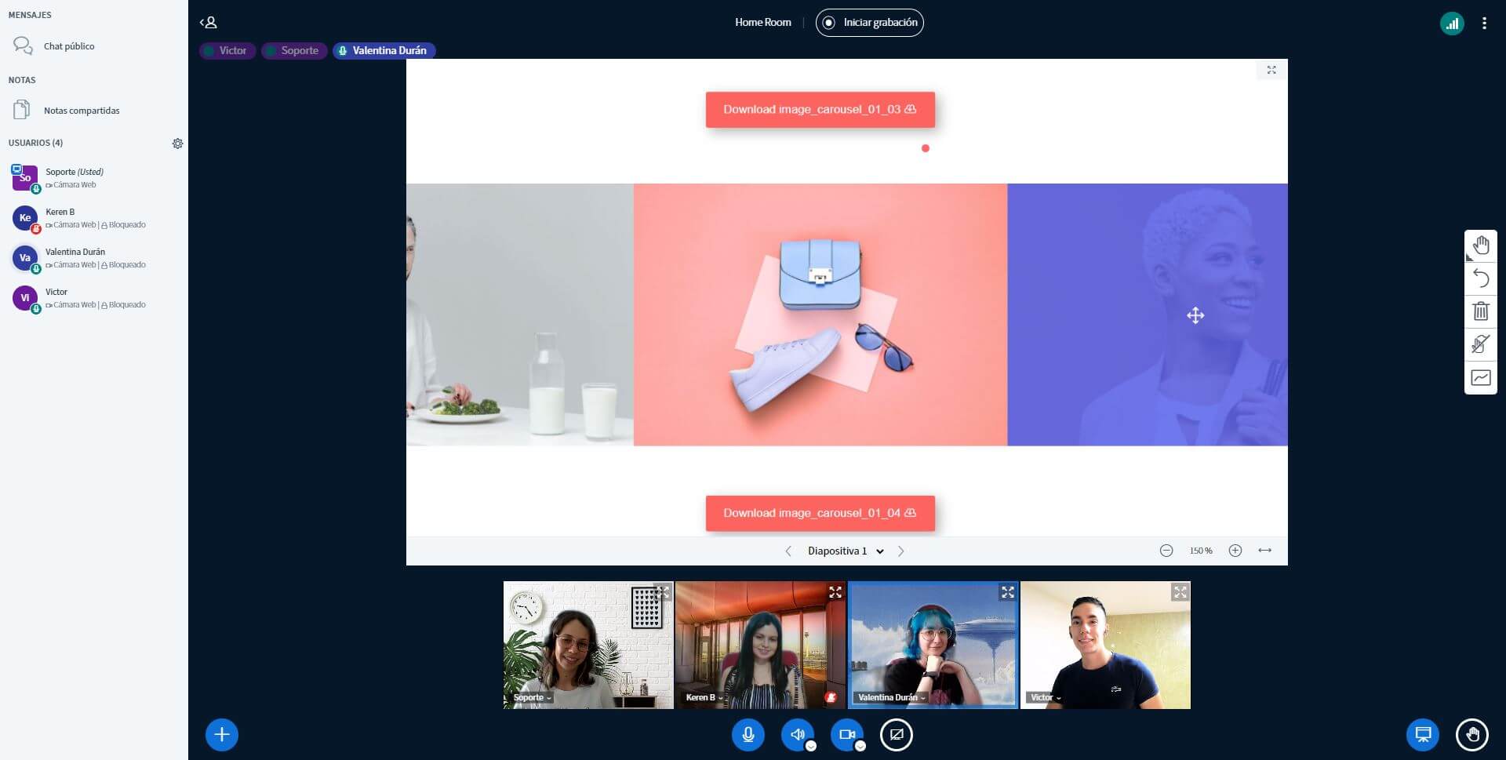Undo the last whiteboard annotation
The image size is (1506, 760).
(1480, 278)
